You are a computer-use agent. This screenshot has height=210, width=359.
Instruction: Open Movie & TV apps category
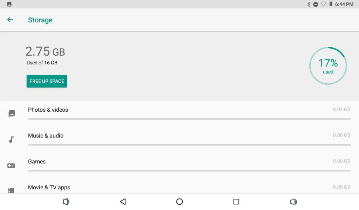[x=49, y=187]
